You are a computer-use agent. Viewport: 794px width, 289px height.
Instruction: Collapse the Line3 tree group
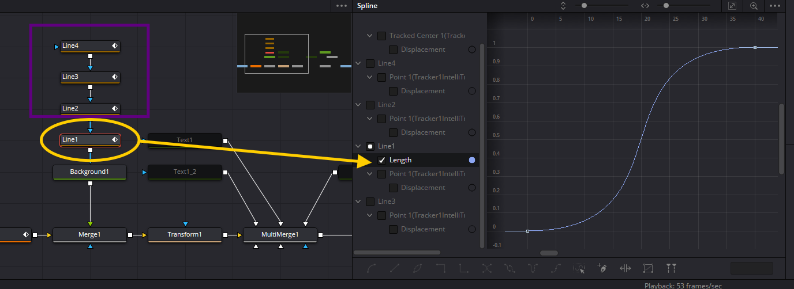click(x=358, y=201)
